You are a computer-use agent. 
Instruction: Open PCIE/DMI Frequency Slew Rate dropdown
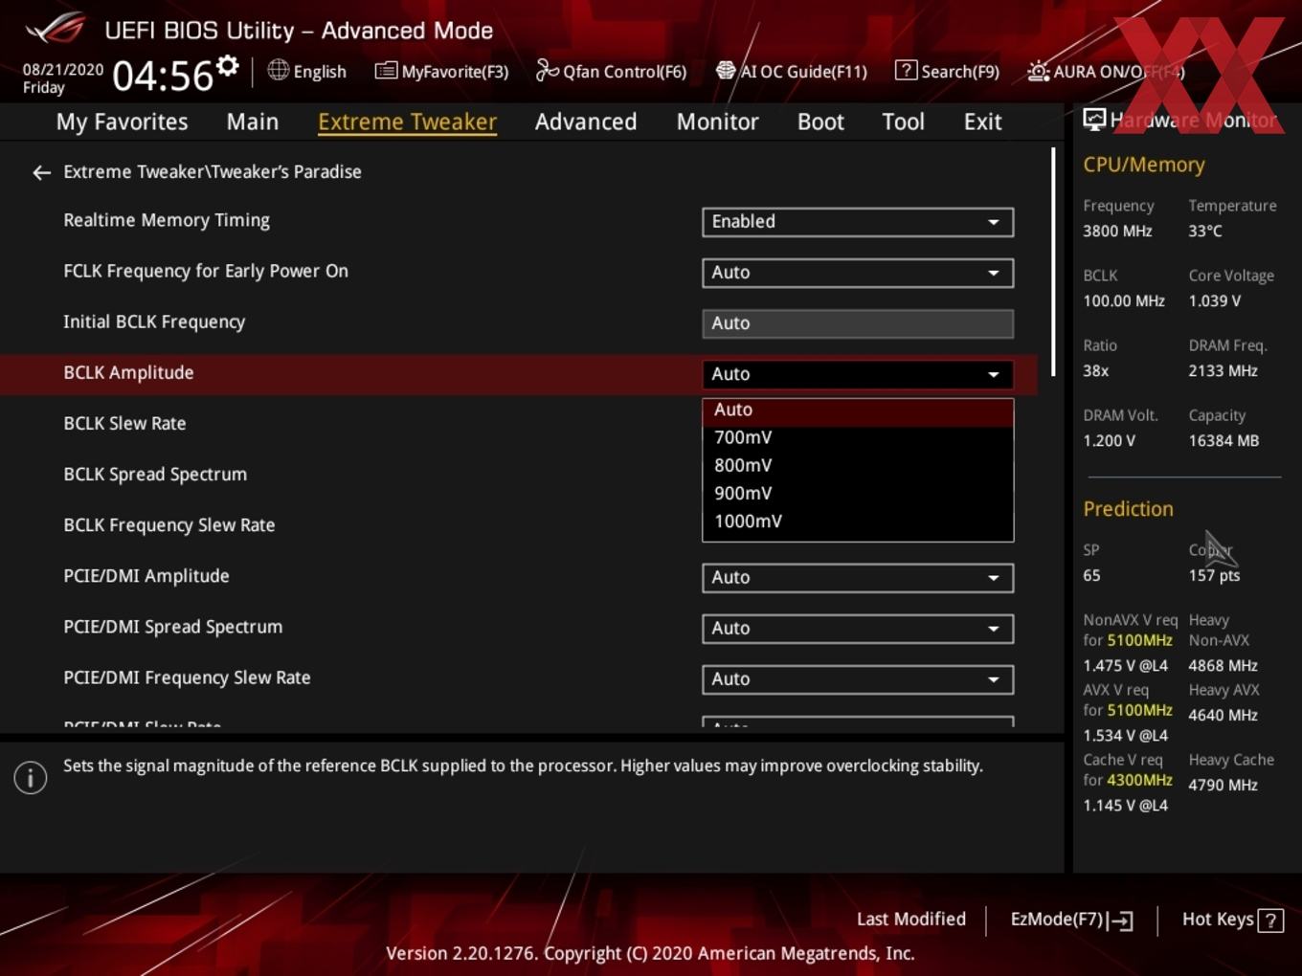[x=858, y=679]
